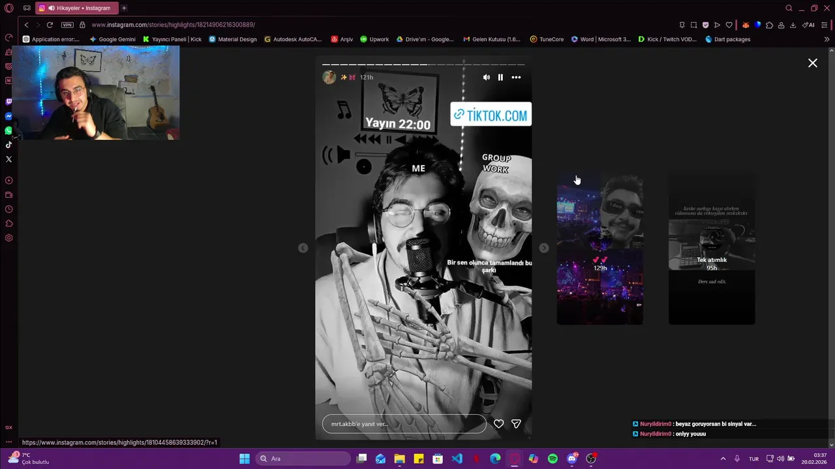Open the browser downloads icon
The image size is (835, 469).
click(793, 25)
